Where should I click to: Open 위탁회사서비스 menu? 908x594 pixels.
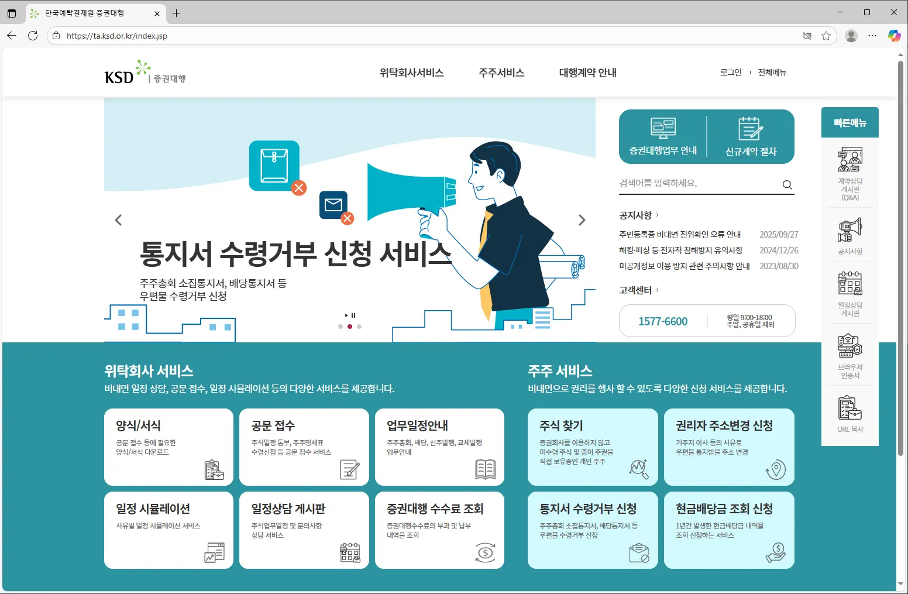tap(411, 73)
